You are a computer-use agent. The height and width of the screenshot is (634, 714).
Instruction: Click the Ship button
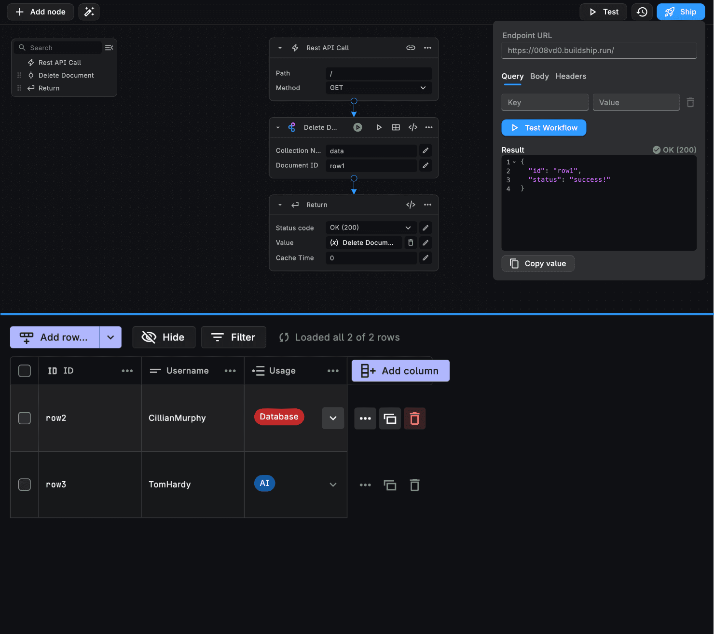681,12
